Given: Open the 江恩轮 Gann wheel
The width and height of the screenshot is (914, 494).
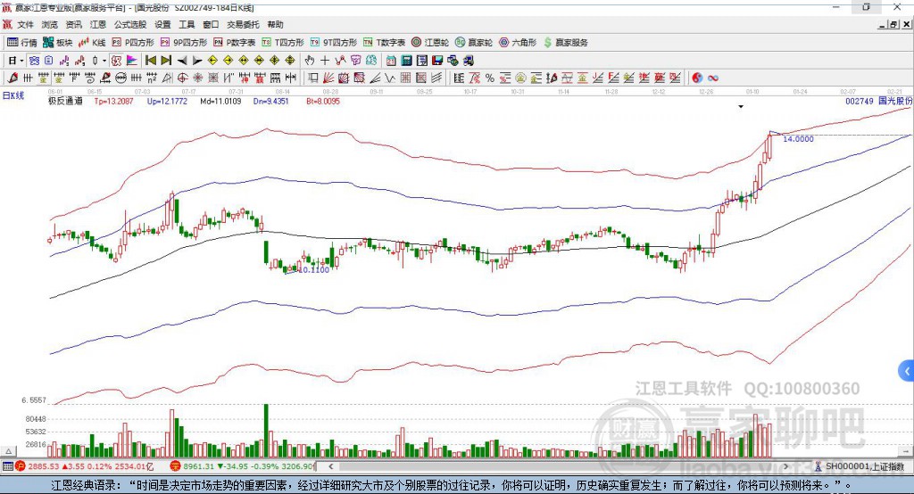Looking at the screenshot, I should (x=430, y=43).
